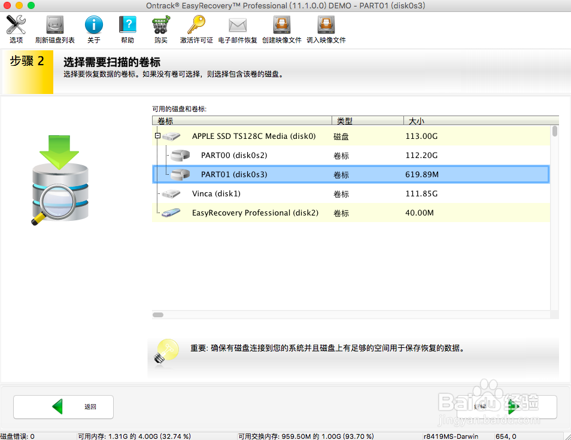Click the yellow minimize window button
Image resolution: width=571 pixels, height=440 pixels.
pyautogui.click(x=19, y=5)
